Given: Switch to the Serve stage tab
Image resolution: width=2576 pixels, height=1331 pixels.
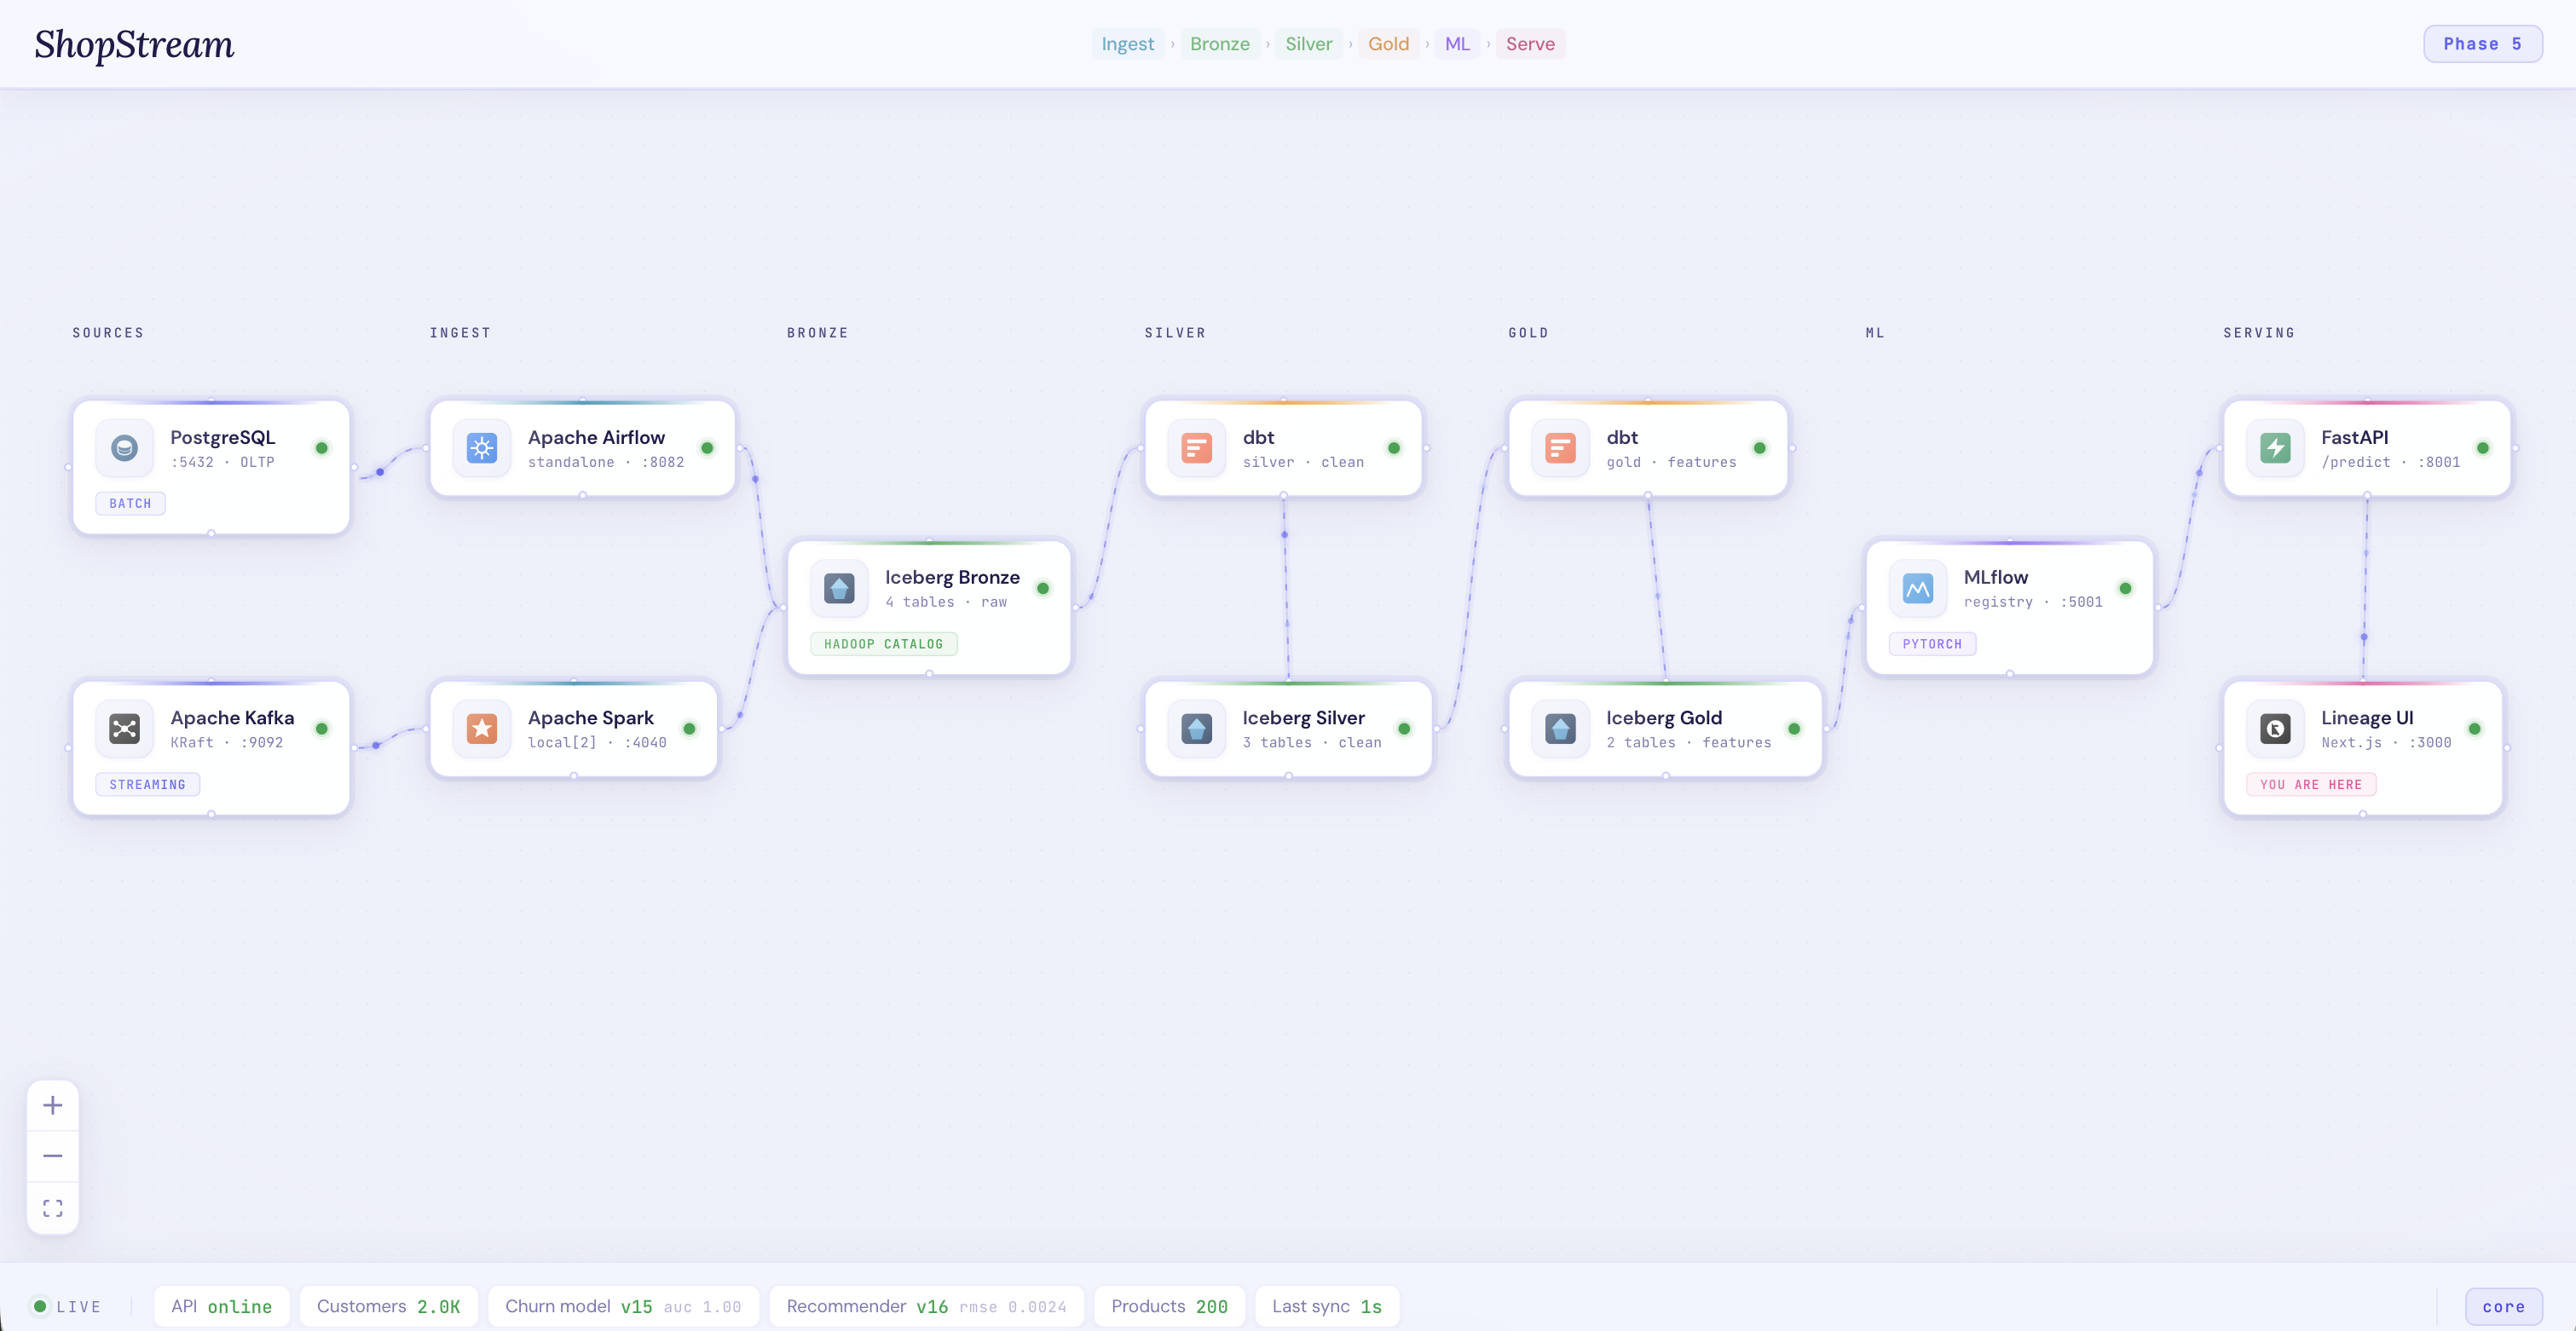Looking at the screenshot, I should [x=1530, y=44].
